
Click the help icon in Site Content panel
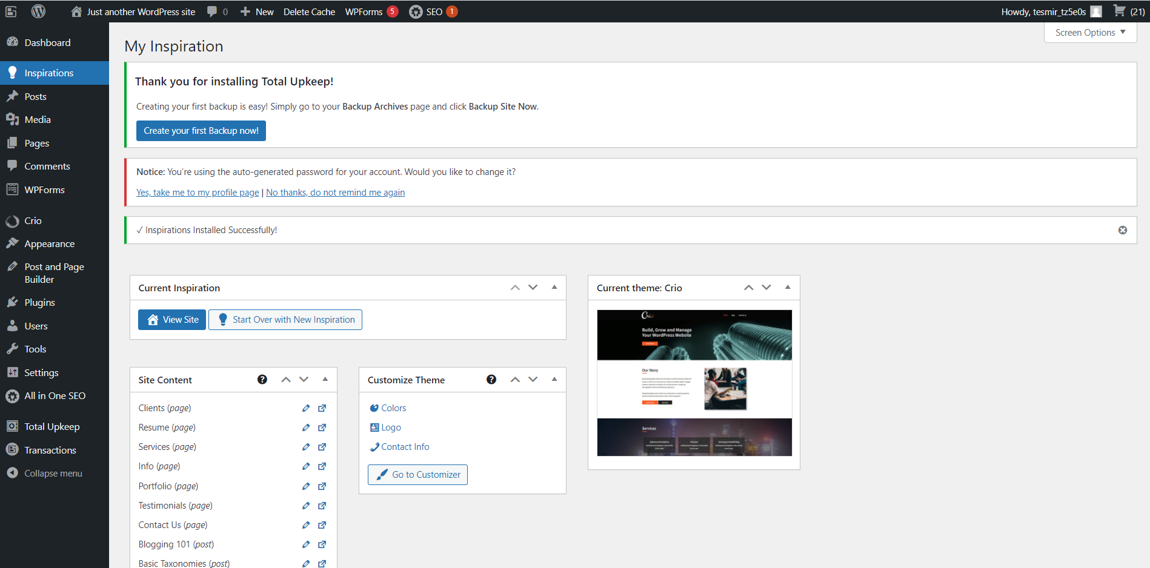262,380
